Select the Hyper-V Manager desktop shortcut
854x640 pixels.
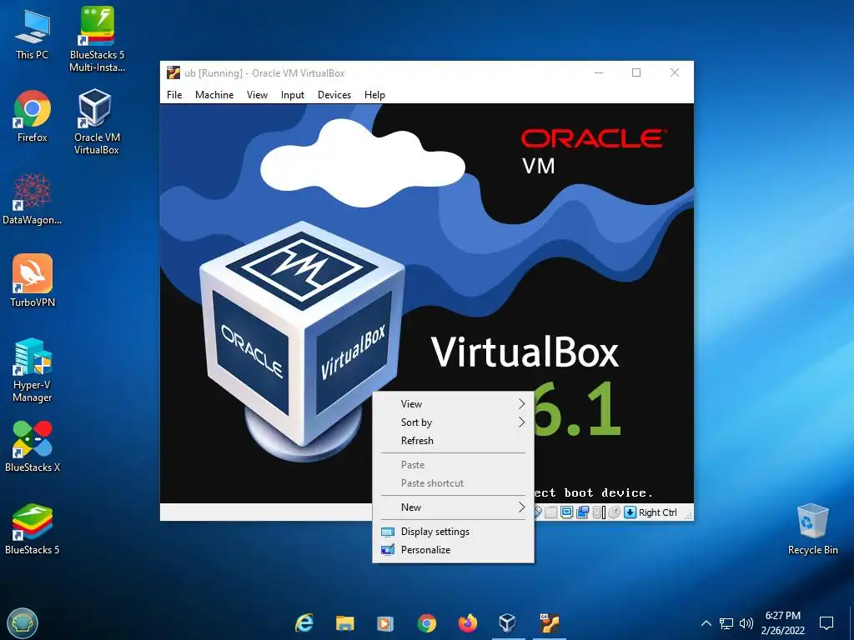(x=33, y=370)
